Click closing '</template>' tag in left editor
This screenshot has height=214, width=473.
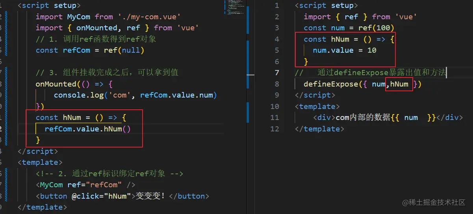coord(43,207)
